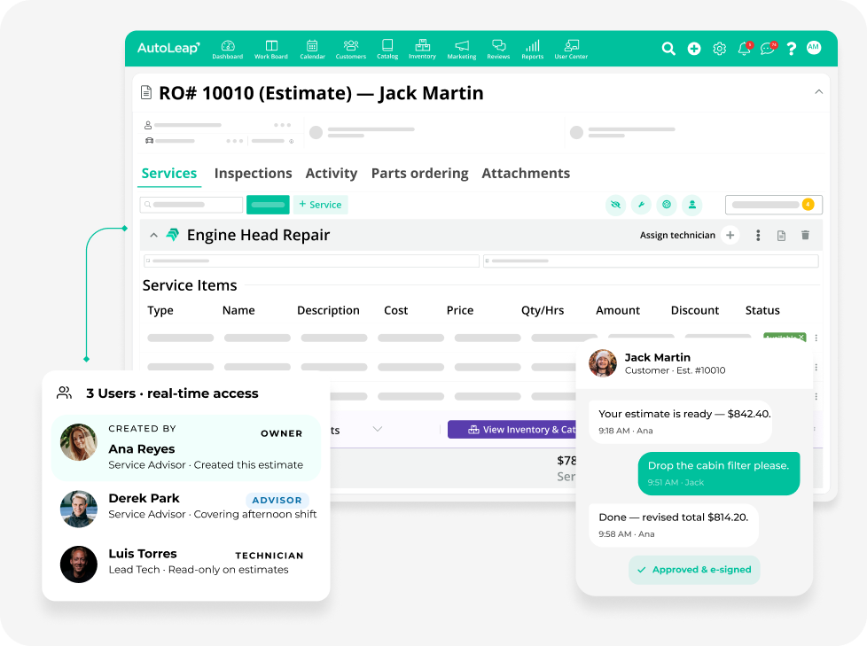
Task: Click the tire wheel round icon button
Action: click(x=667, y=205)
